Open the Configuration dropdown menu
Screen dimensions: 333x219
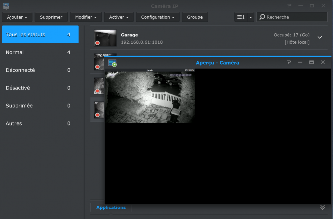(x=158, y=17)
